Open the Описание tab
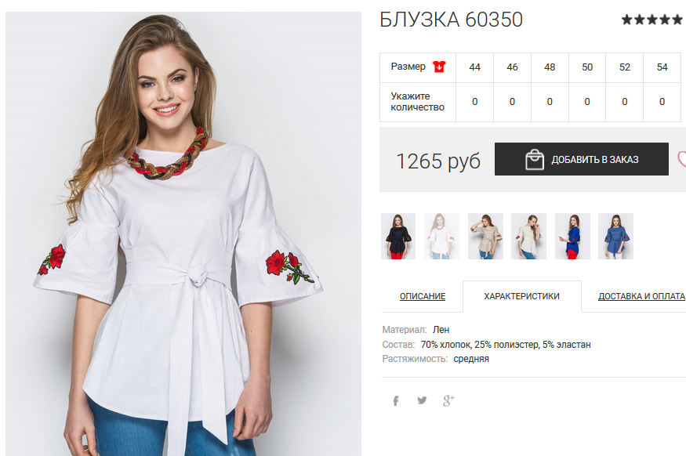The height and width of the screenshot is (456, 686). (x=423, y=296)
